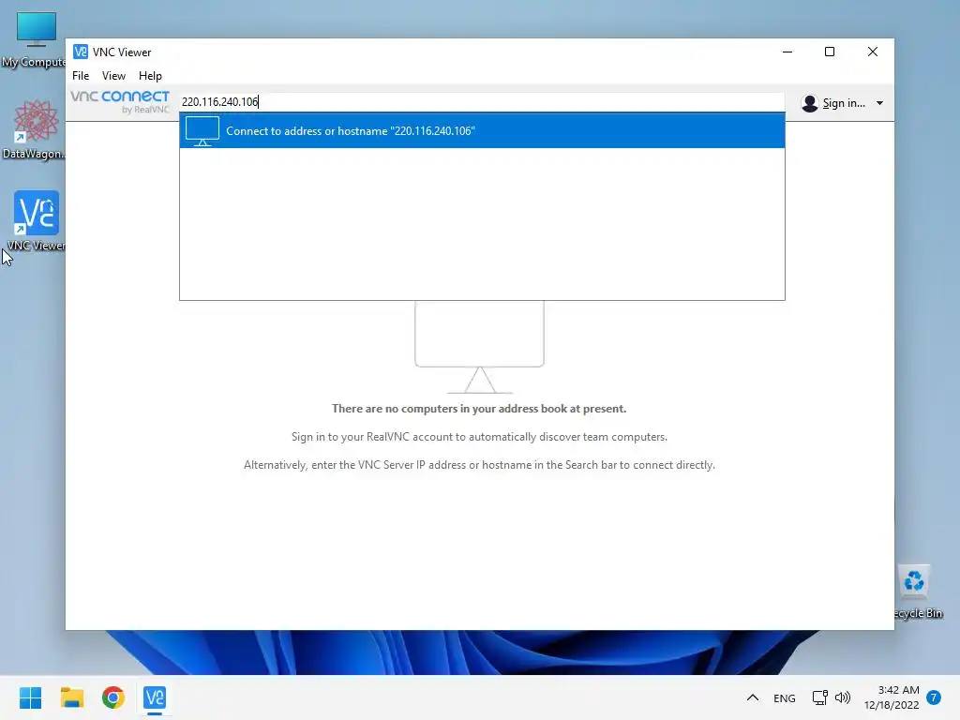Click Sign in... button

[843, 103]
